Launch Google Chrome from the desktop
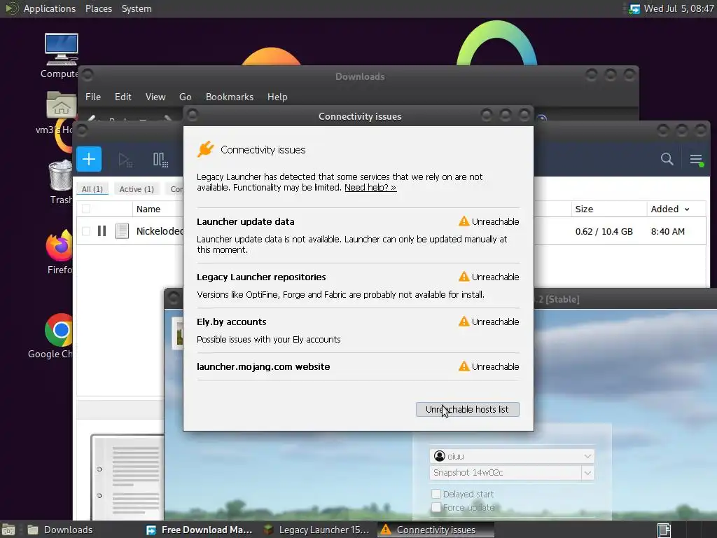 [x=60, y=331]
